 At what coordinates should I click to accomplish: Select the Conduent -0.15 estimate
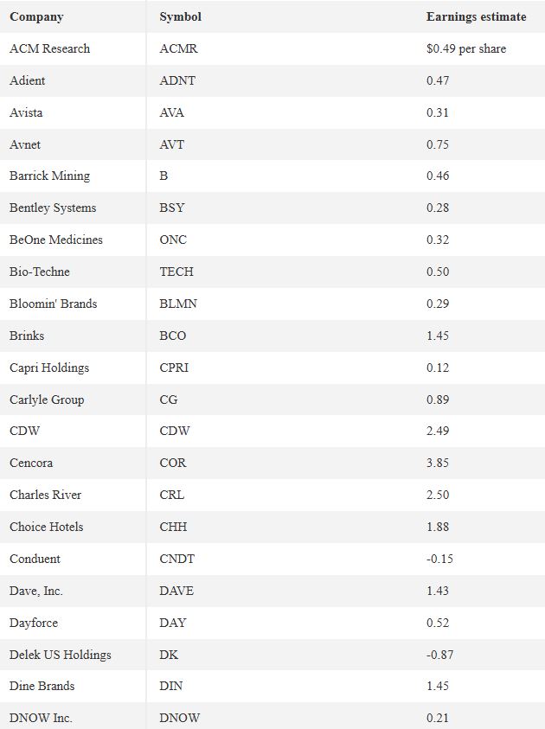[439, 559]
